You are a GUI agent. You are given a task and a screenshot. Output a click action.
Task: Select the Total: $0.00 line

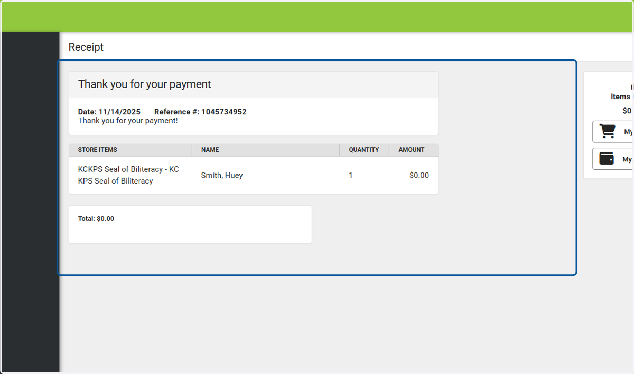pyautogui.click(x=96, y=219)
